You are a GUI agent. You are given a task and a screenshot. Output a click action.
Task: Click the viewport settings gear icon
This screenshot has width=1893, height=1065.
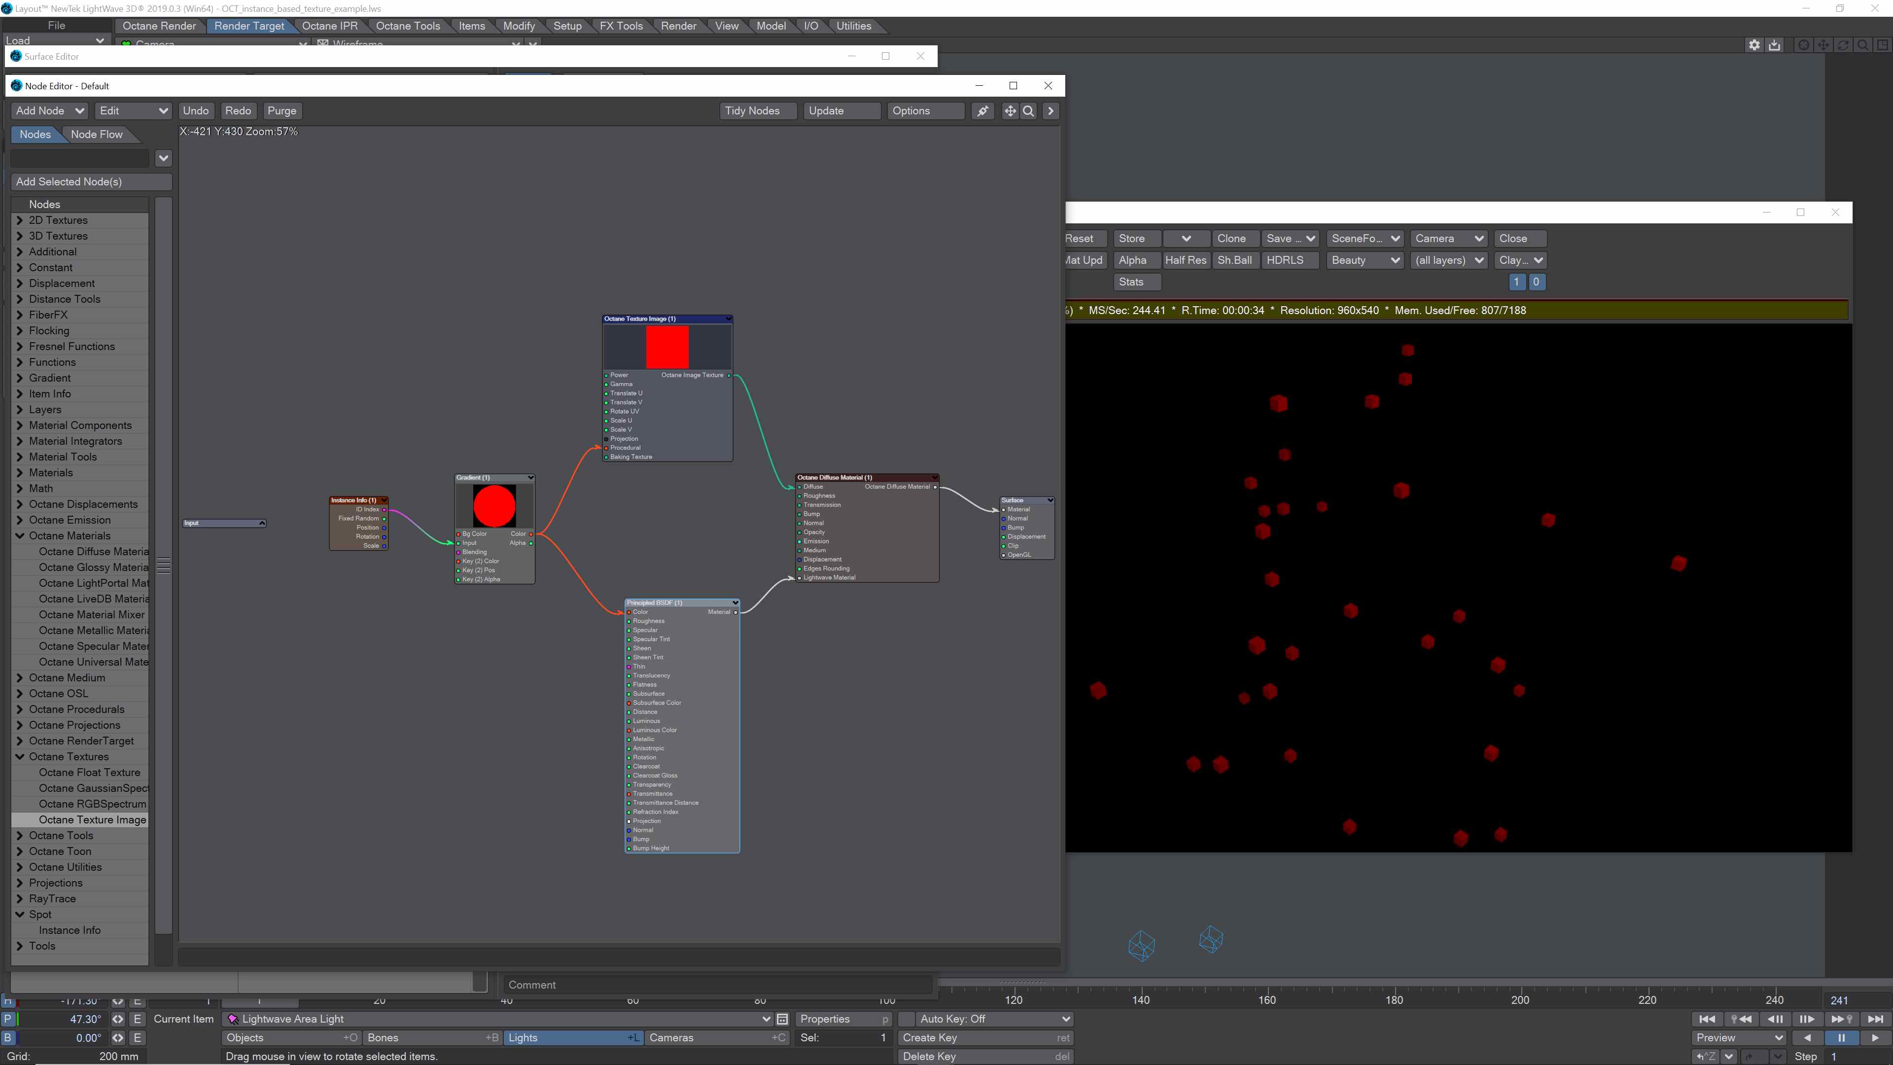click(1754, 45)
